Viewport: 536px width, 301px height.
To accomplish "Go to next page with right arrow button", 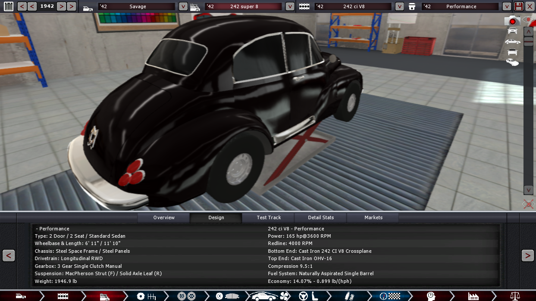I will (527, 255).
